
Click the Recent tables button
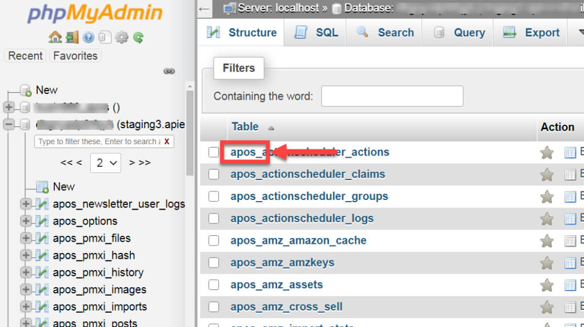(25, 56)
